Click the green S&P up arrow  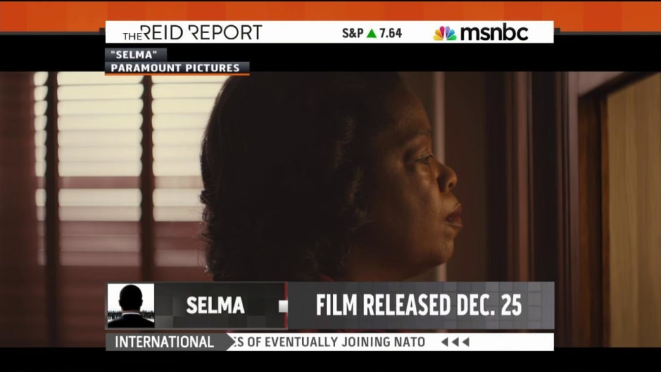tap(371, 33)
